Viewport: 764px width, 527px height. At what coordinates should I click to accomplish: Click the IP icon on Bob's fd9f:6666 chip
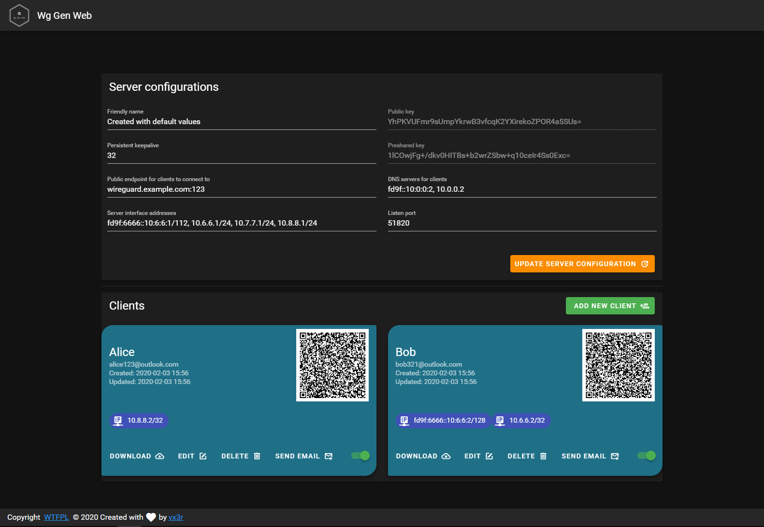pyautogui.click(x=404, y=421)
